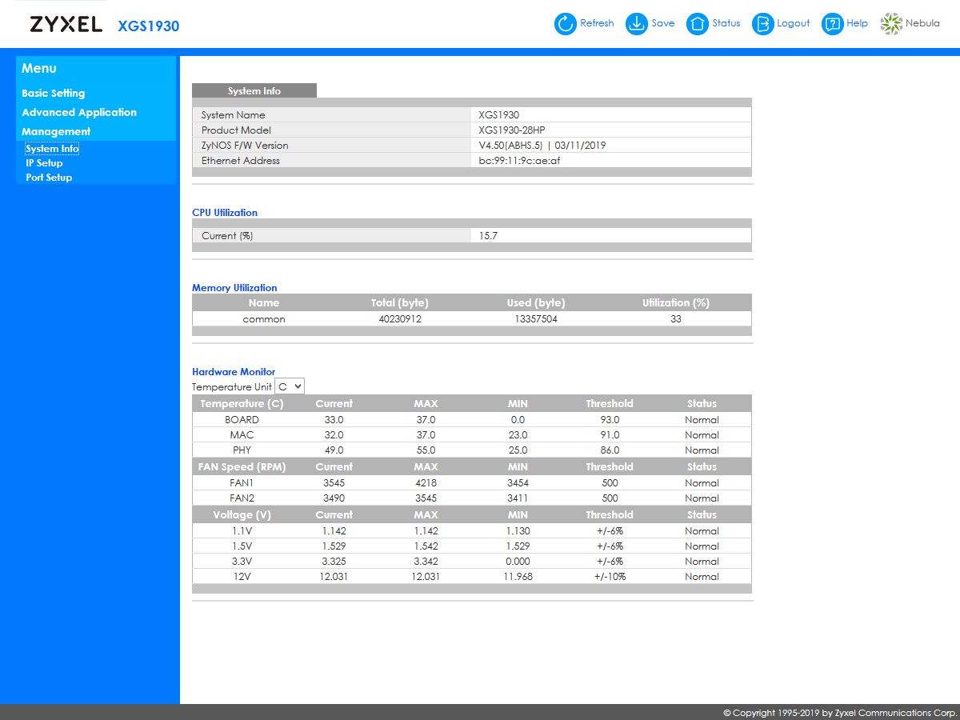Click the 12V row Normal status
Screen dimensions: 960x720
click(702, 577)
